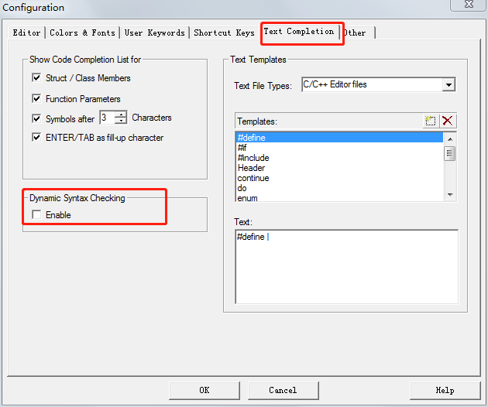
Task: Click the Symbols after number field
Action: point(108,118)
